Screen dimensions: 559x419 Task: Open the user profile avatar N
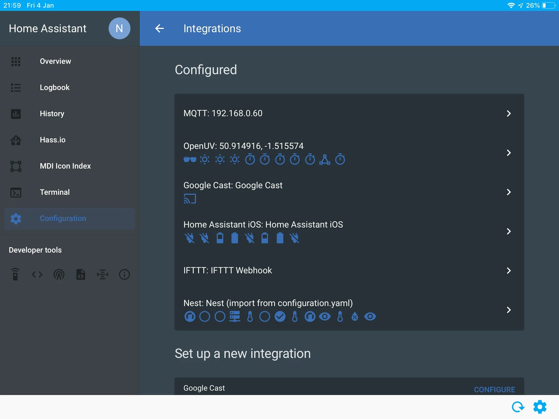[x=119, y=28]
